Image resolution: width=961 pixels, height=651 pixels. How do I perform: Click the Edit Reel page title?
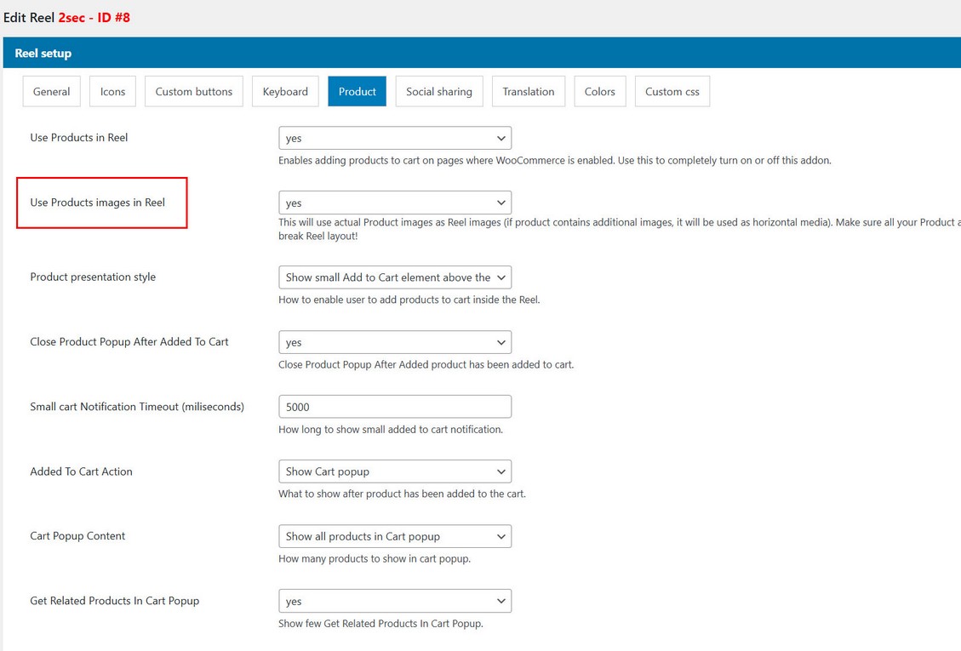(x=67, y=17)
